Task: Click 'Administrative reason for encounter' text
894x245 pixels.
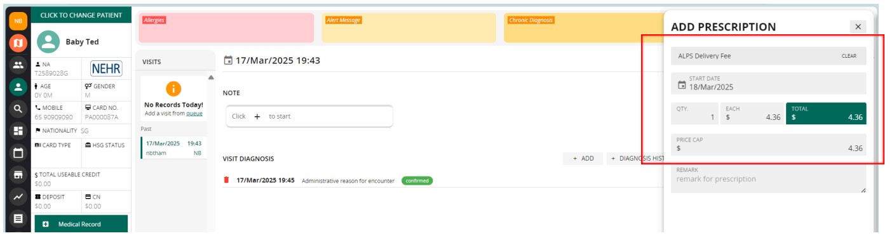Action: (x=348, y=181)
